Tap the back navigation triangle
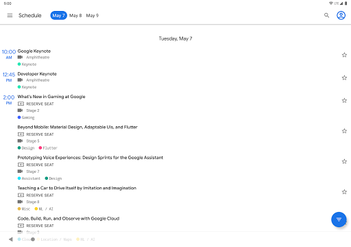The width and height of the screenshot is (351, 247). click(x=11, y=239)
